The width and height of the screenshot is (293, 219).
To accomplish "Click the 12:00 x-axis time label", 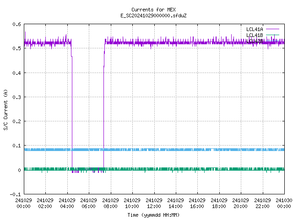I will click(154, 206).
